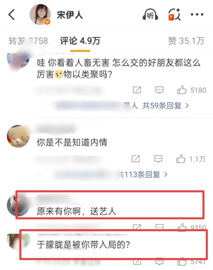Viewport: 213px width, 270px height.
Task: Like the comment with 1.1万 likes
Action: point(180,159)
